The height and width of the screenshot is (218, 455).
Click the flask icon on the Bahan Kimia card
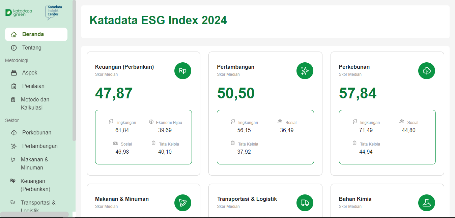pos(427,203)
